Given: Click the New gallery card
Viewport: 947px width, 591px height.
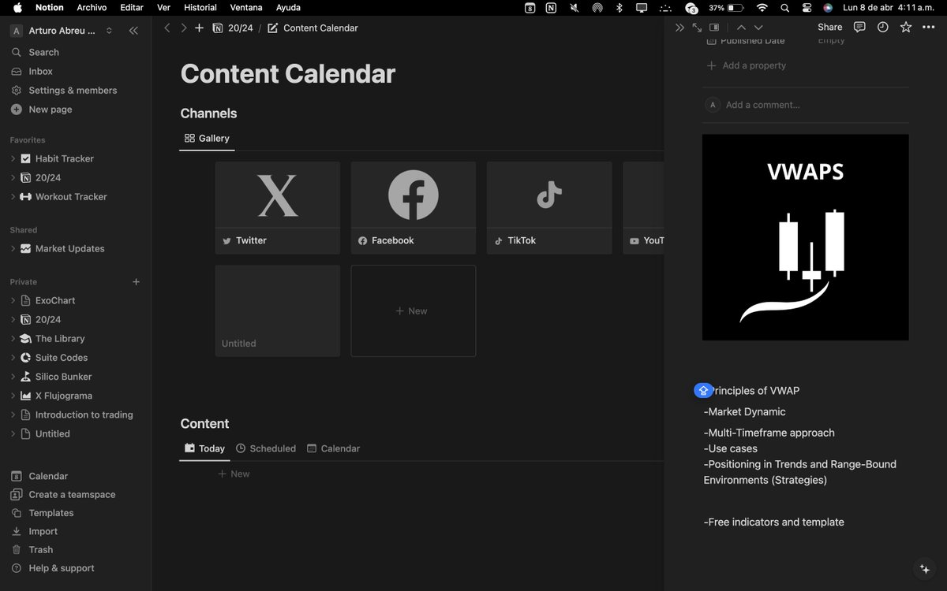Looking at the screenshot, I should 414,310.
